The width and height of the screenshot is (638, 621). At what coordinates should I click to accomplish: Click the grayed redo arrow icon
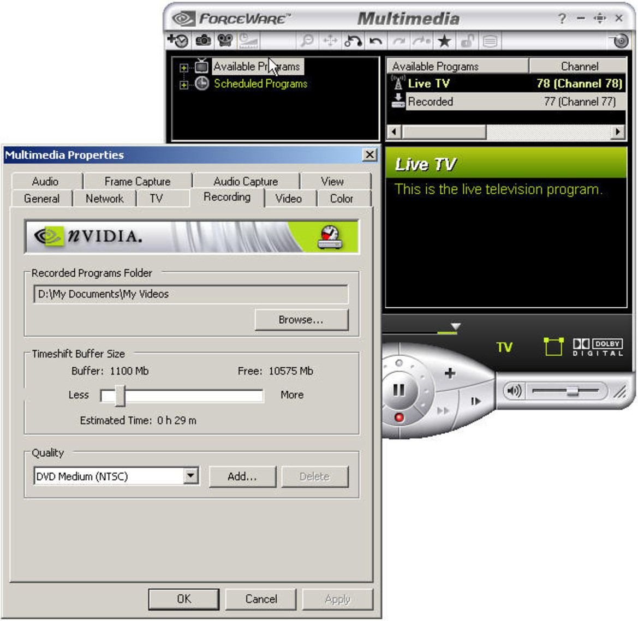click(x=399, y=41)
